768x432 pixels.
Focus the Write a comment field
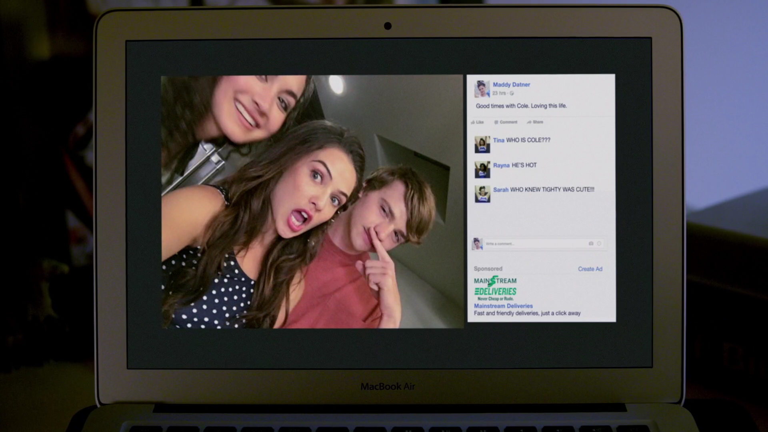click(x=544, y=244)
